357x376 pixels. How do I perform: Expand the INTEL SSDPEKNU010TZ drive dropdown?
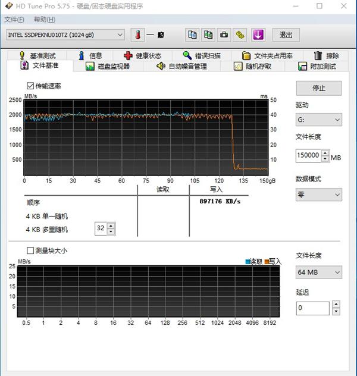65,35
